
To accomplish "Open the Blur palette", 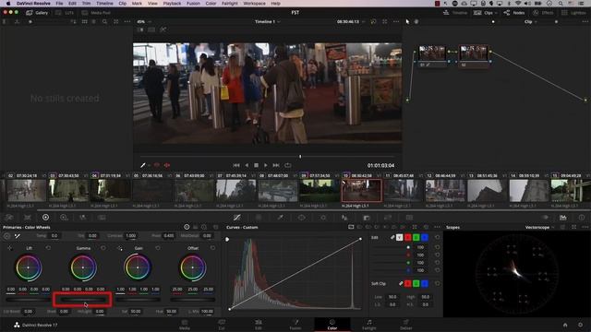I will (x=344, y=218).
